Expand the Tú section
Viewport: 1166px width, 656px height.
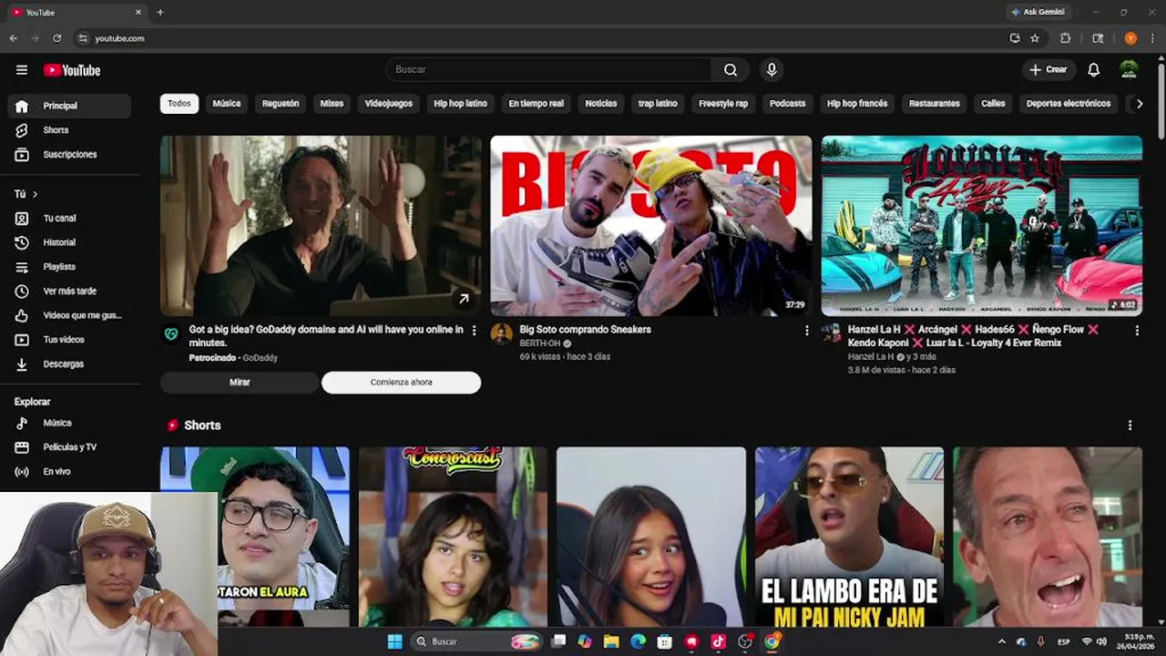pyautogui.click(x=26, y=194)
